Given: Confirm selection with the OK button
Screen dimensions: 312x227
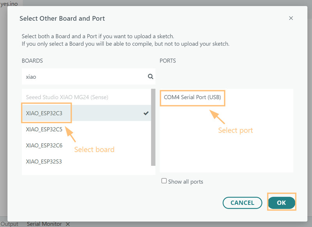Looking at the screenshot, I should click(281, 202).
